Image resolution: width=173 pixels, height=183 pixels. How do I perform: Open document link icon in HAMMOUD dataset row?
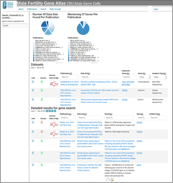33,82
